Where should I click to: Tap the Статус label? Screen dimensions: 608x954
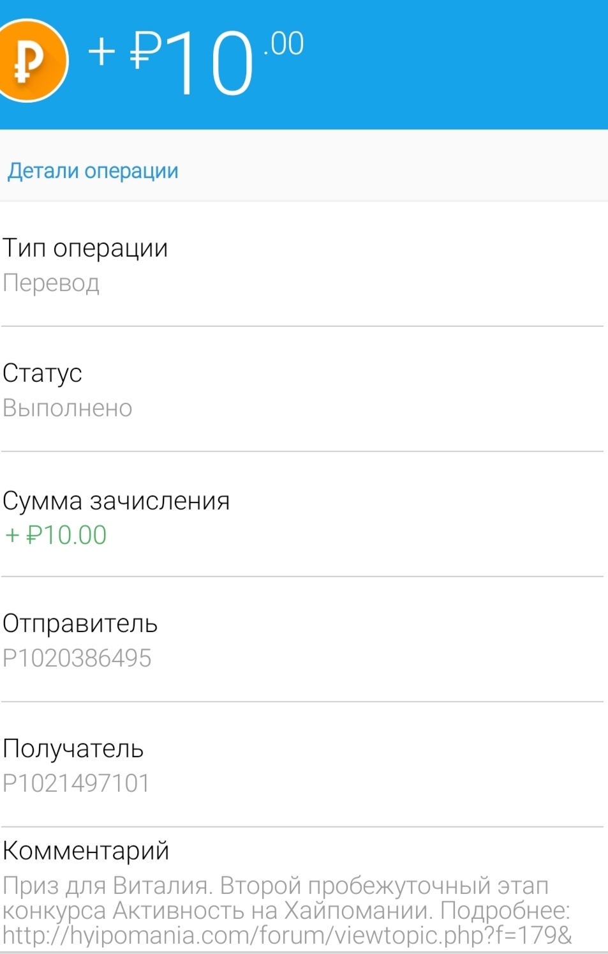(x=42, y=373)
